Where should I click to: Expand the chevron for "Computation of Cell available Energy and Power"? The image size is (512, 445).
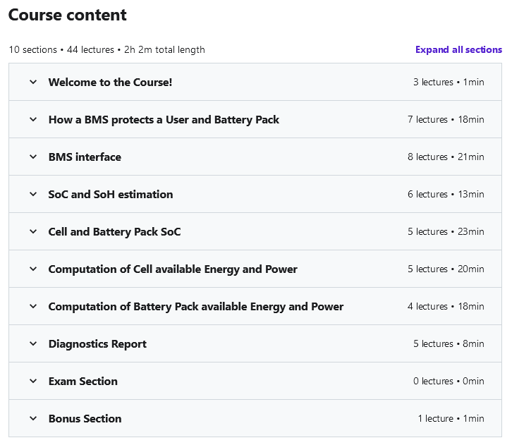click(x=33, y=269)
